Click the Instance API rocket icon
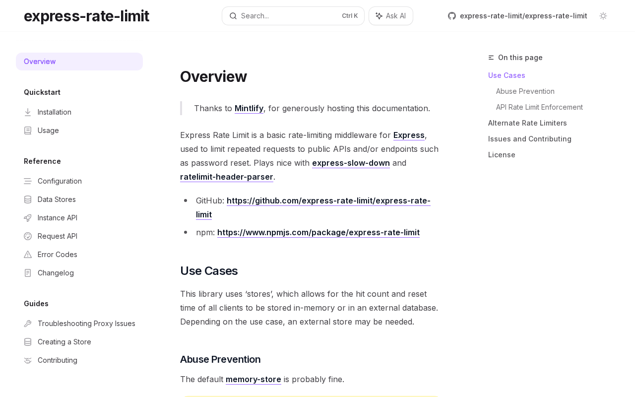Screen dimensions: 635x397 pos(28,218)
